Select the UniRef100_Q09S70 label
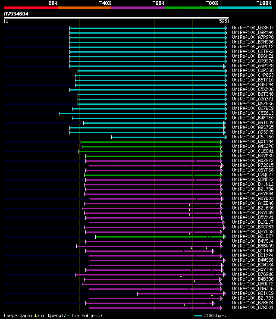 pyautogui.click(x=253, y=61)
